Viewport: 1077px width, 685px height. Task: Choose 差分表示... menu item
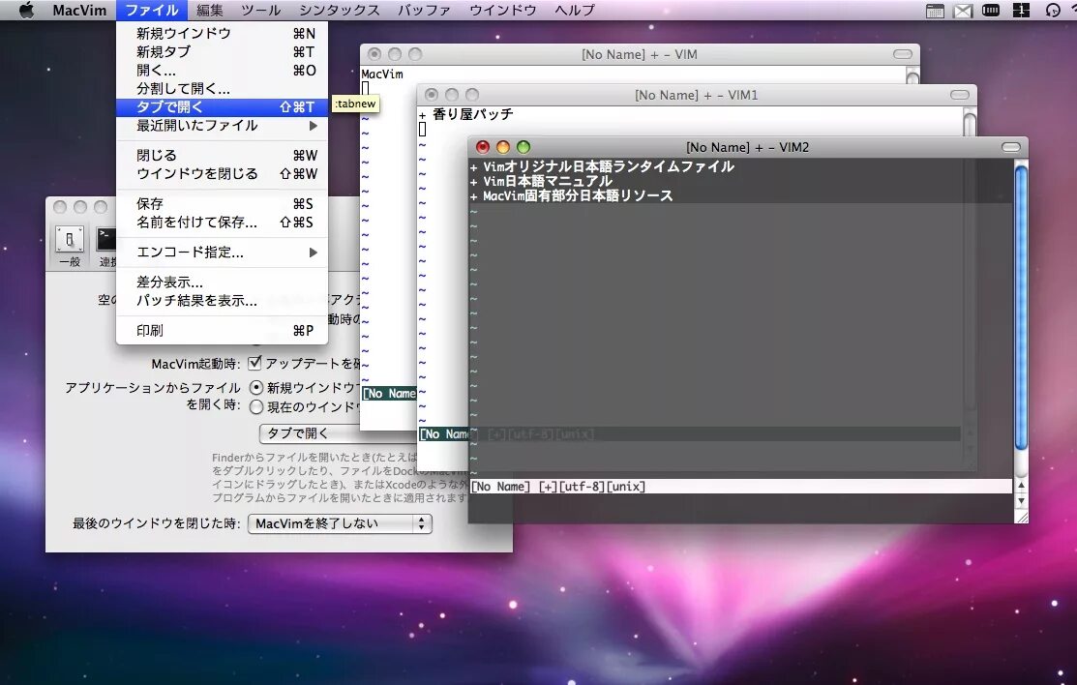(x=222, y=282)
